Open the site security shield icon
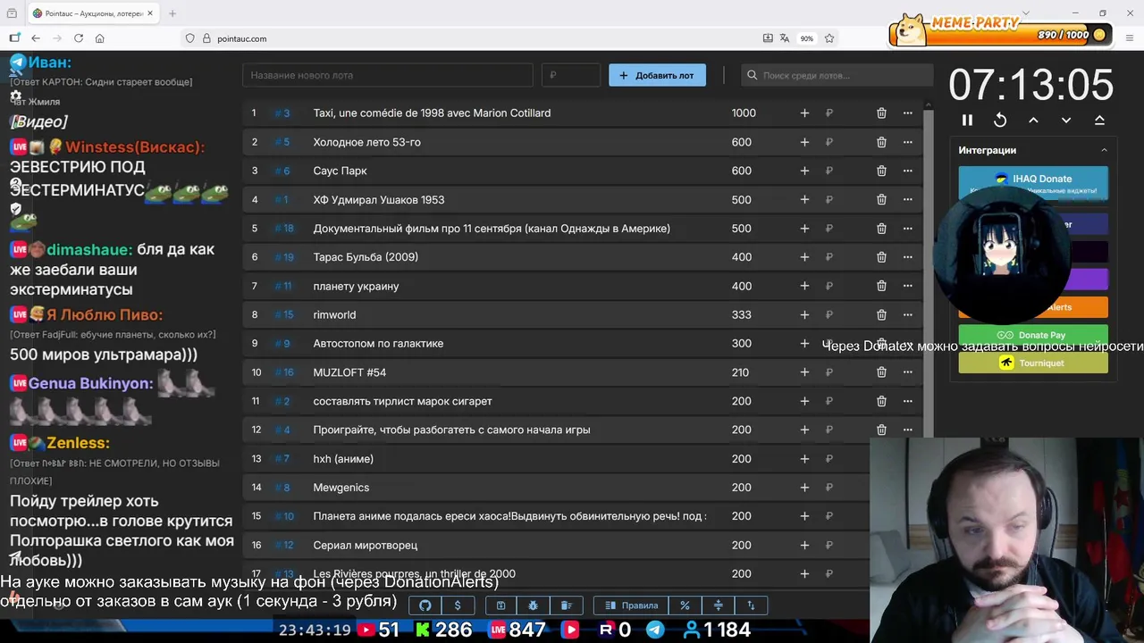The width and height of the screenshot is (1144, 643). 189,38
